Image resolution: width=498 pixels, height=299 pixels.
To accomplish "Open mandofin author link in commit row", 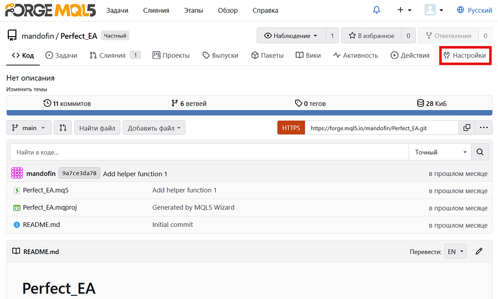I will tap(41, 173).
